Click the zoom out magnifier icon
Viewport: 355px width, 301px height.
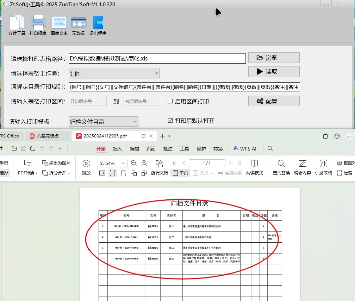click(x=134, y=163)
